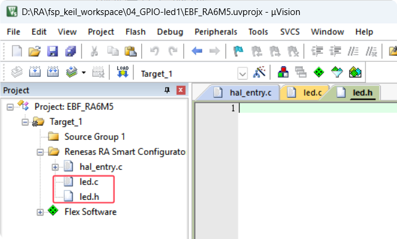This screenshot has width=397, height=239.
Task: Click the Redo arrow icon
Action: (173, 51)
